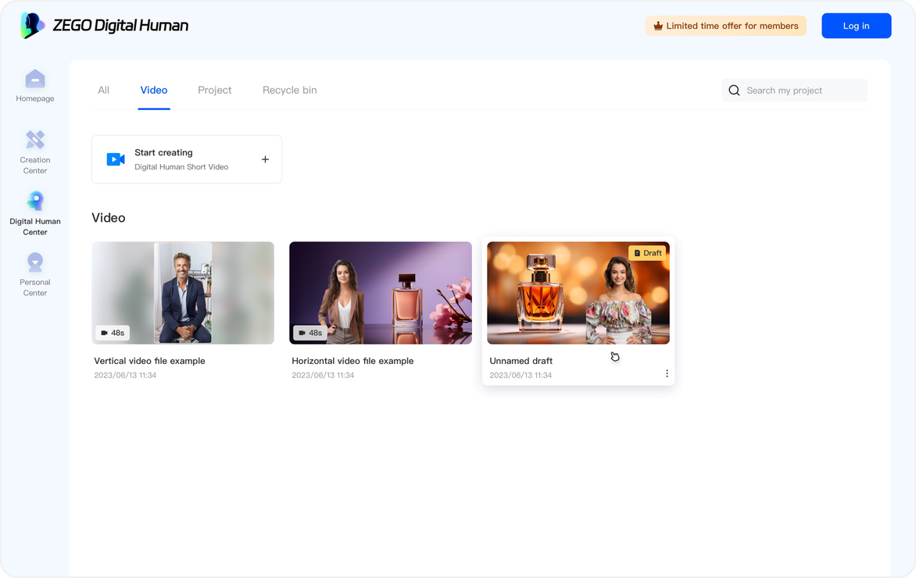The image size is (916, 578).
Task: Open the Recycle bin tab
Action: tap(289, 91)
